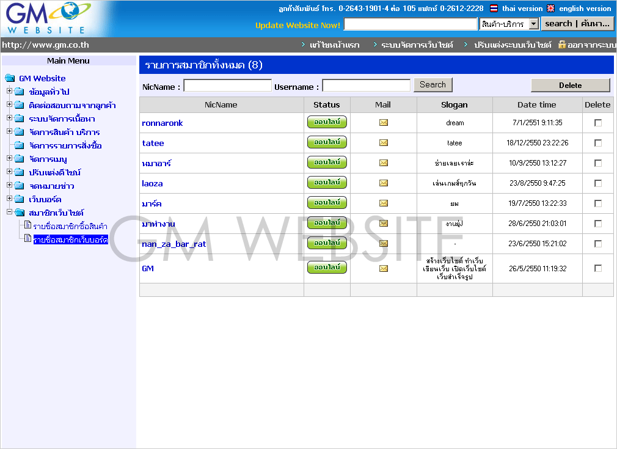Image resolution: width=617 pixels, height=449 pixels.
Task: Click folder icon beside จัดการรายการสั่งซื้อ
Action: pyautogui.click(x=20, y=145)
